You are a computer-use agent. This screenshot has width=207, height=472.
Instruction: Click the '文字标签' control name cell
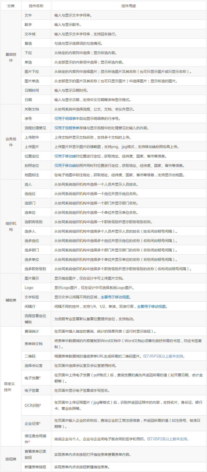pyautogui.click(x=36, y=297)
